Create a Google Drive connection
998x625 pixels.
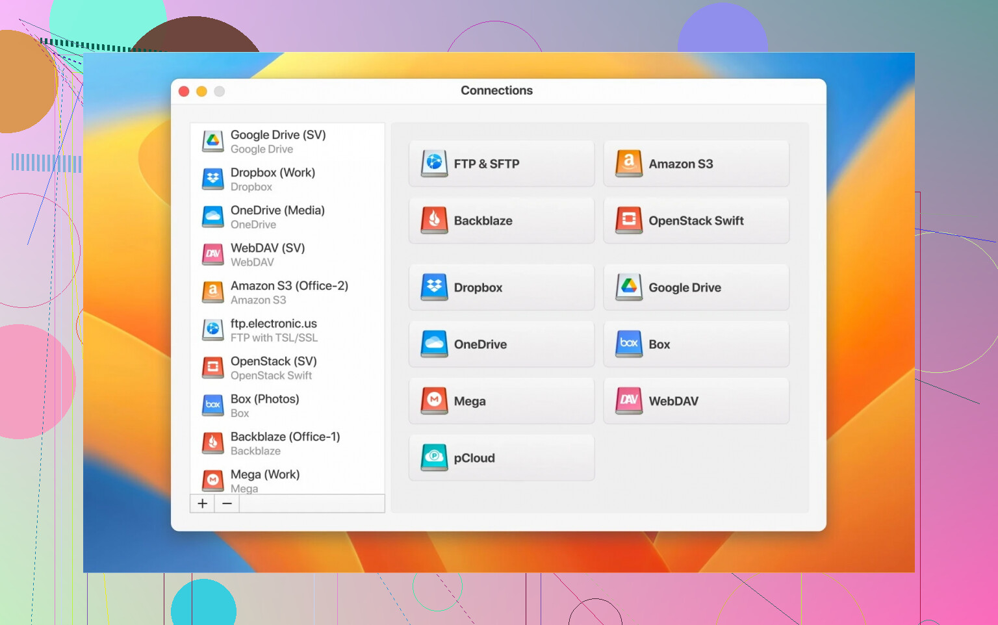coord(696,287)
